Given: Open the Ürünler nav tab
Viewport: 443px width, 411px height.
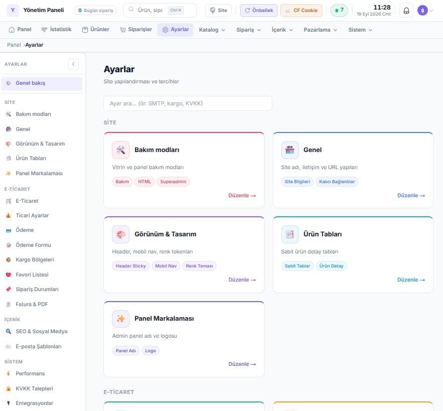Looking at the screenshot, I should click(x=95, y=29).
